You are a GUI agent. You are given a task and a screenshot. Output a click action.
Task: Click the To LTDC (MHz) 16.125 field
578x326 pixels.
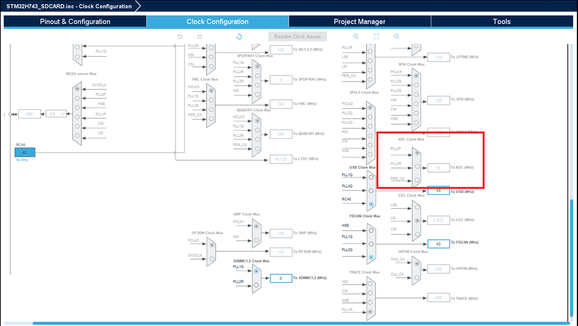point(281,160)
